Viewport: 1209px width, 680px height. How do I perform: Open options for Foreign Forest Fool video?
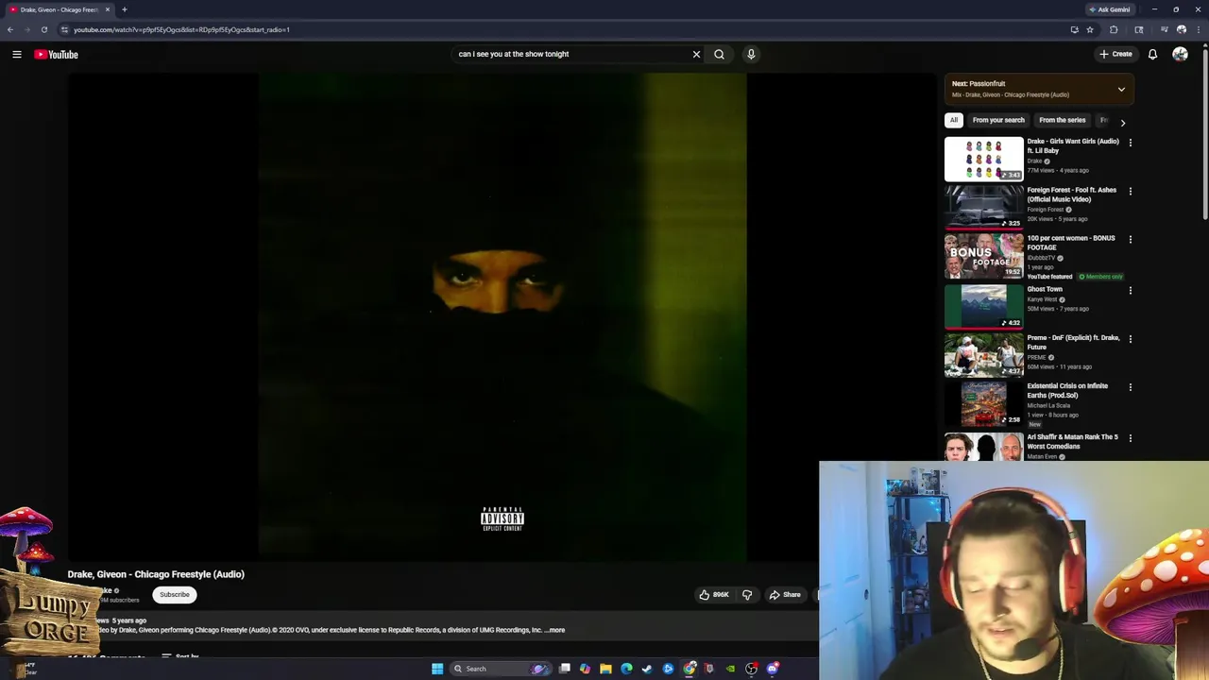pos(1130,191)
